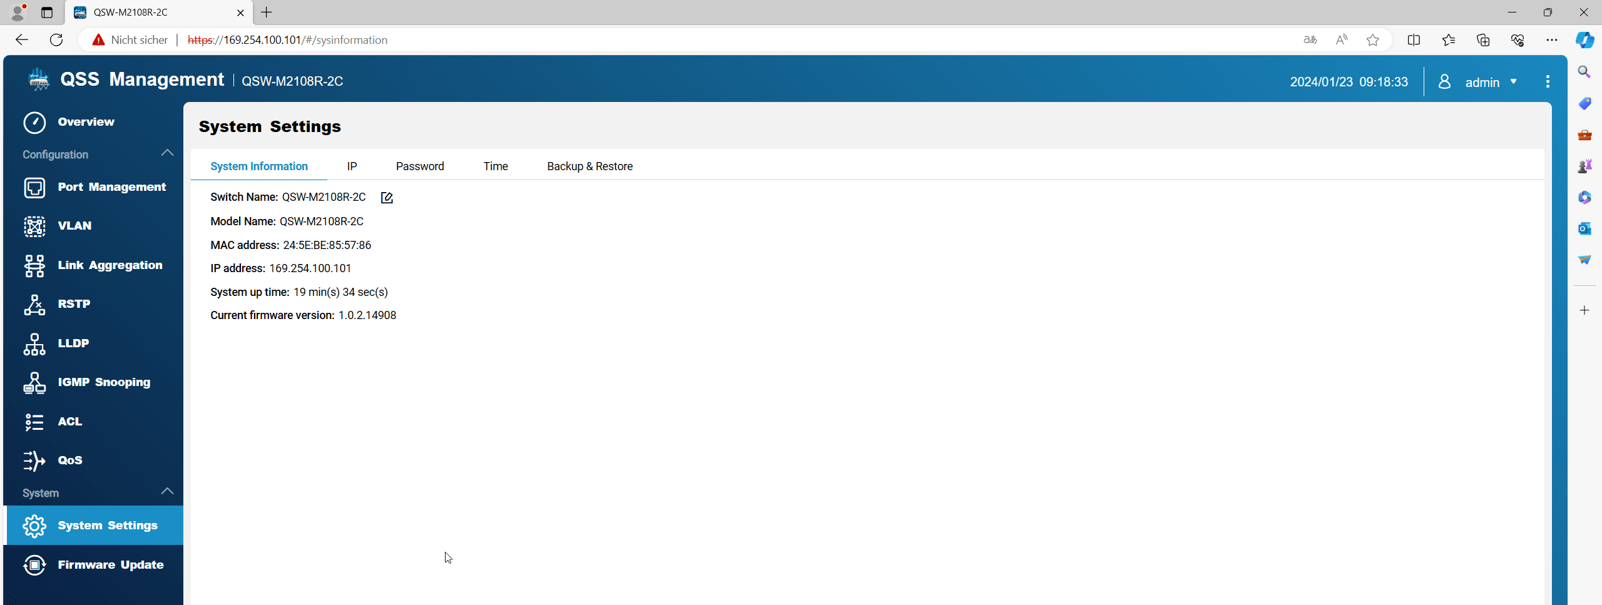
Task: Open Edge sidebar Shopping tag
Action: (1584, 103)
